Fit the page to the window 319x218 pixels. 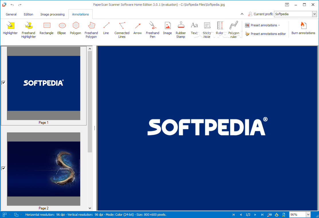[x=277, y=215]
